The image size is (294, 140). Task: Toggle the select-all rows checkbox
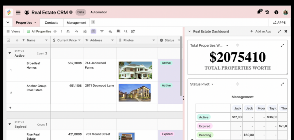click(8, 40)
